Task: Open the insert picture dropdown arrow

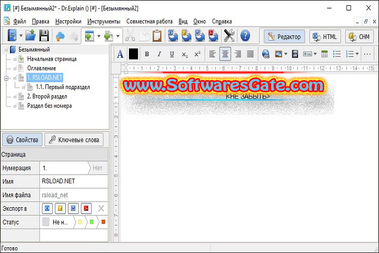Action: 285,54
